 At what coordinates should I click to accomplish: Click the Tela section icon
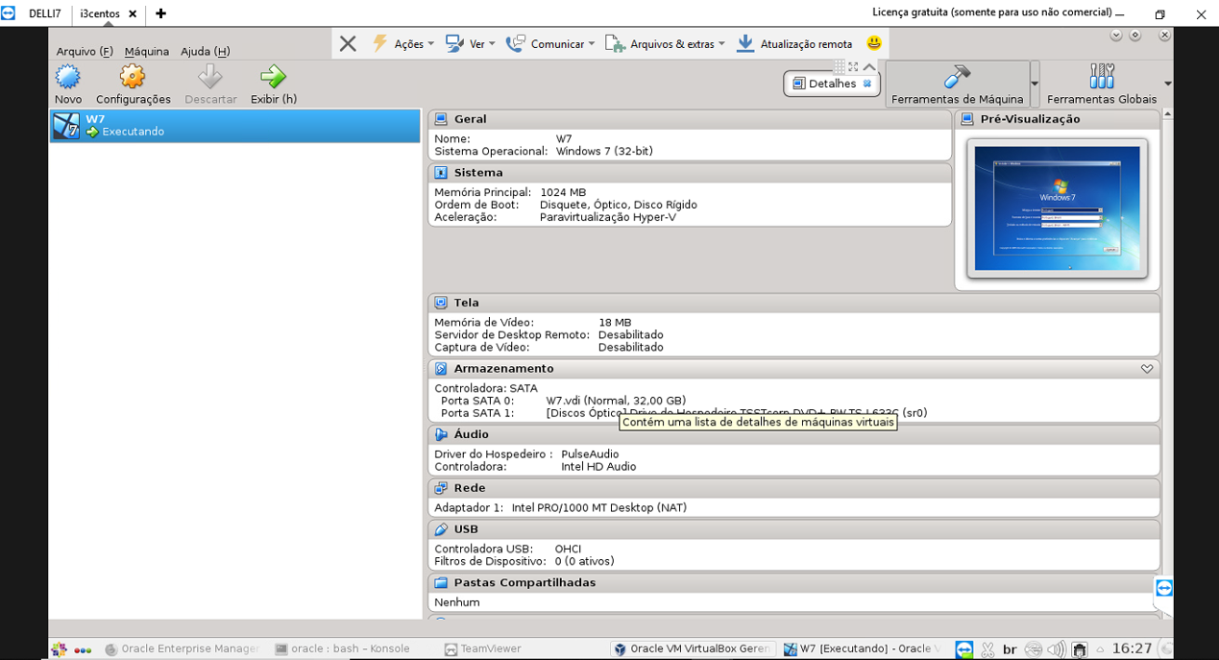pos(441,303)
